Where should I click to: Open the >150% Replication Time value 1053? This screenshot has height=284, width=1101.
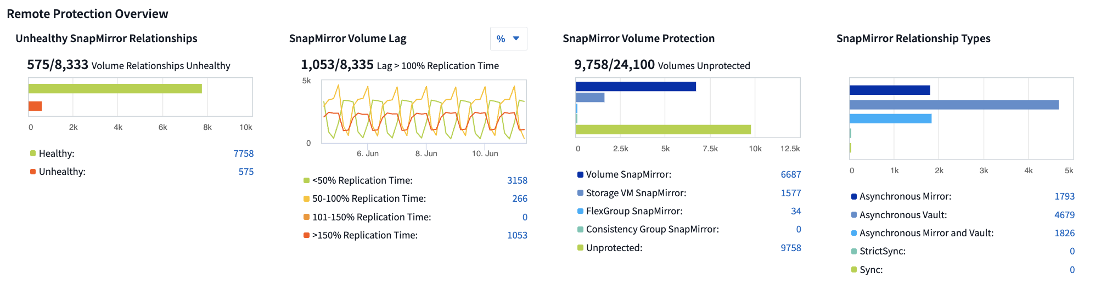point(517,235)
